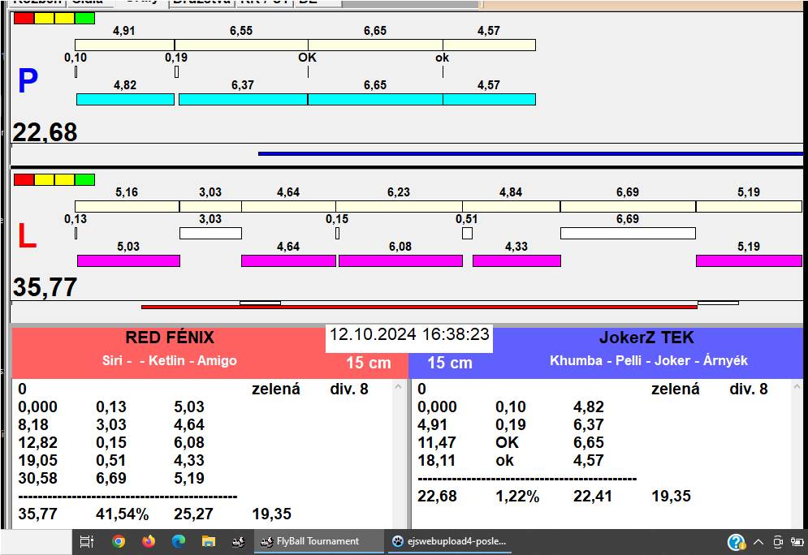Image resolution: width=808 pixels, height=555 pixels.
Task: Click the green start light in lane L
Action: click(84, 179)
